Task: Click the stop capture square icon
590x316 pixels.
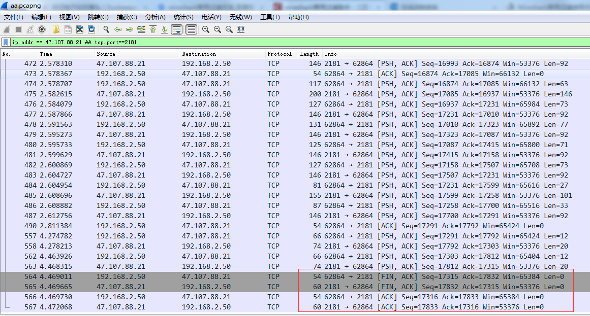Action: 18,29
